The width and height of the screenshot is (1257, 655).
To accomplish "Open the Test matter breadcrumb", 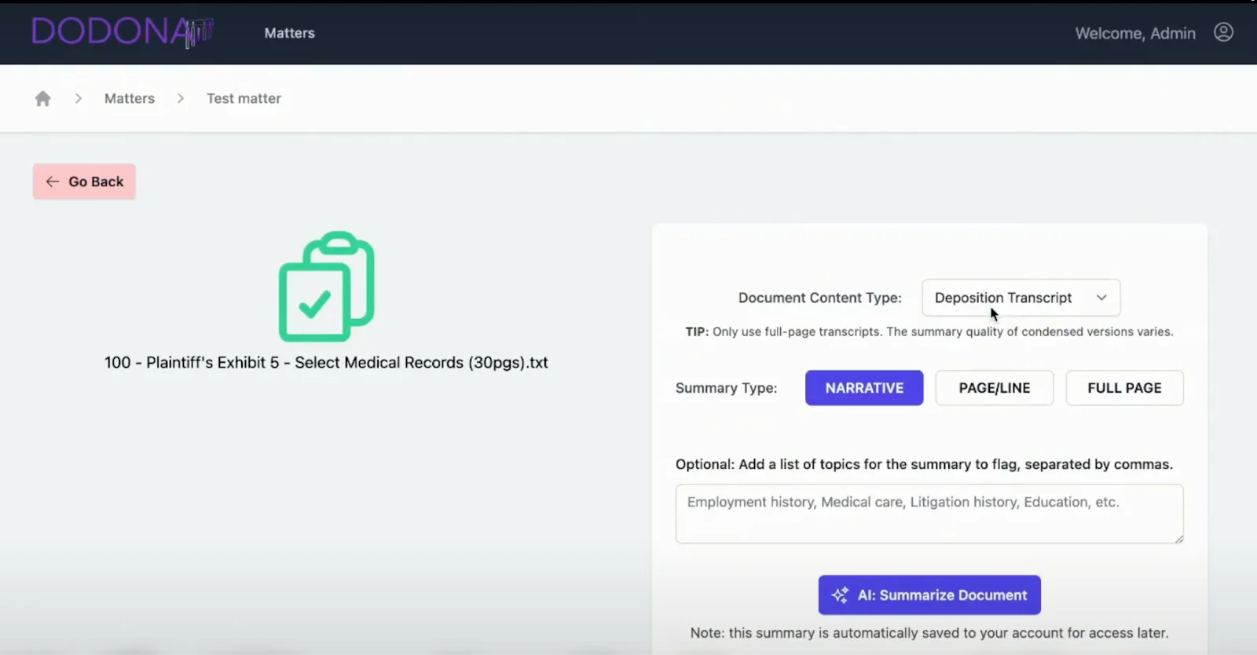I will (244, 98).
